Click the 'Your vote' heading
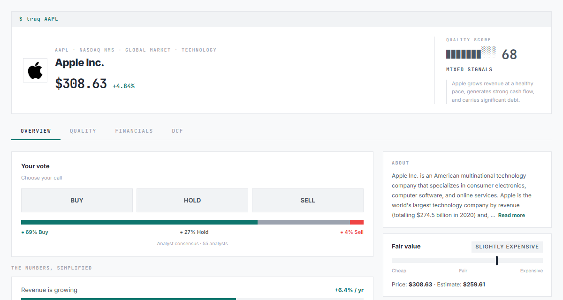The image size is (563, 300). pyautogui.click(x=35, y=166)
